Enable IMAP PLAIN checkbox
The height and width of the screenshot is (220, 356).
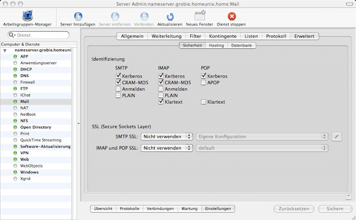(161, 95)
